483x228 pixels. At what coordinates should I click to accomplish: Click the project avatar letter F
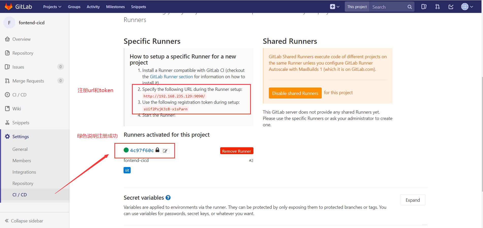(9, 23)
